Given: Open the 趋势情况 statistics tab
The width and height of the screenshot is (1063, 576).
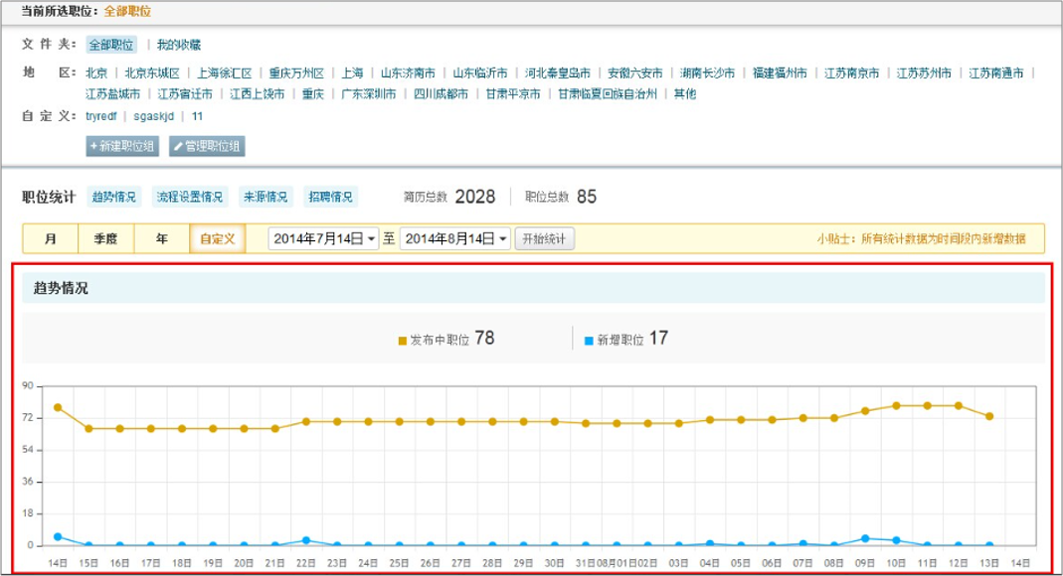Looking at the screenshot, I should [x=114, y=197].
